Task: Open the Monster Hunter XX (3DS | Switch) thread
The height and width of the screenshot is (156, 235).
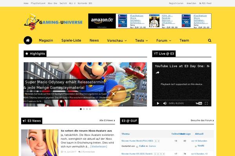Action: (x=137, y=154)
